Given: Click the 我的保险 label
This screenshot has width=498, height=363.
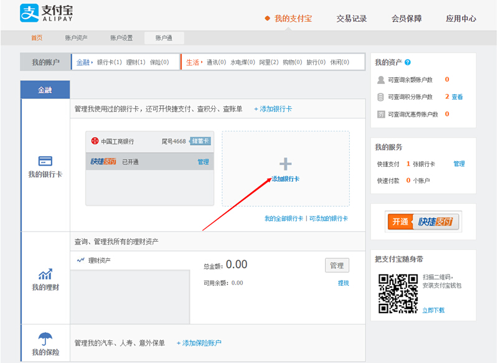Looking at the screenshot, I should (x=45, y=352).
